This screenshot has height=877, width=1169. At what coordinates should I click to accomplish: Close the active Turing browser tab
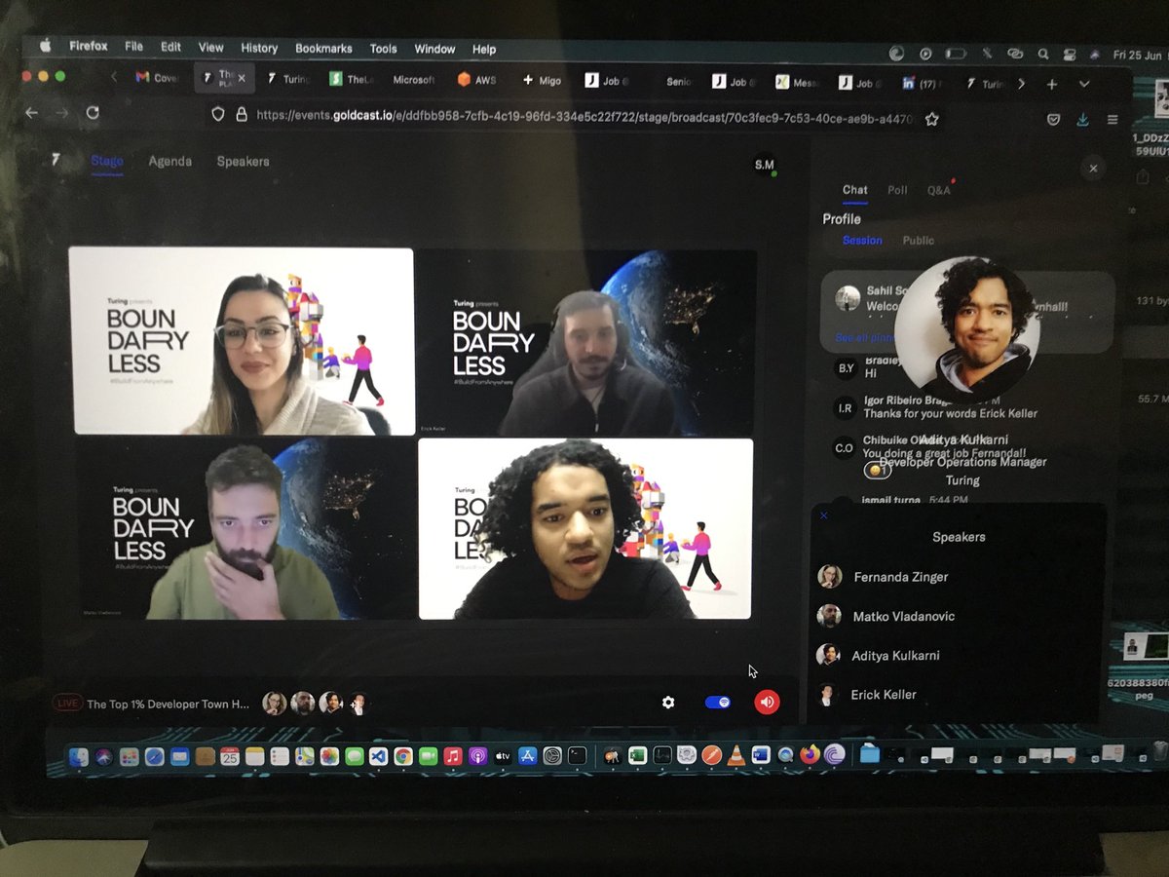243,78
